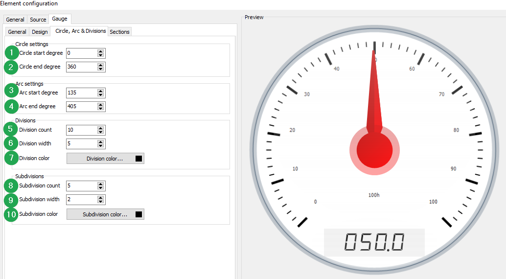Increase Subdivision count with up arrow
The width and height of the screenshot is (506, 279).
click(x=100, y=184)
